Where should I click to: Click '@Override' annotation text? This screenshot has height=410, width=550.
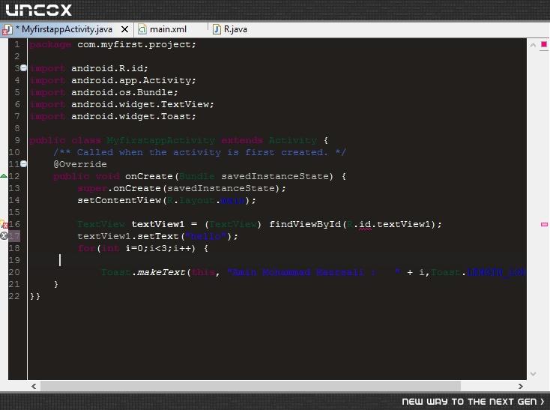click(x=80, y=164)
